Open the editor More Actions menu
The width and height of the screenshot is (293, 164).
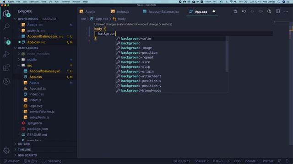click(286, 11)
